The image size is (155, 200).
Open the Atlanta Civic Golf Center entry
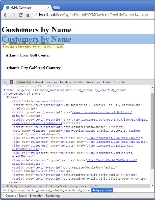tap(28, 55)
